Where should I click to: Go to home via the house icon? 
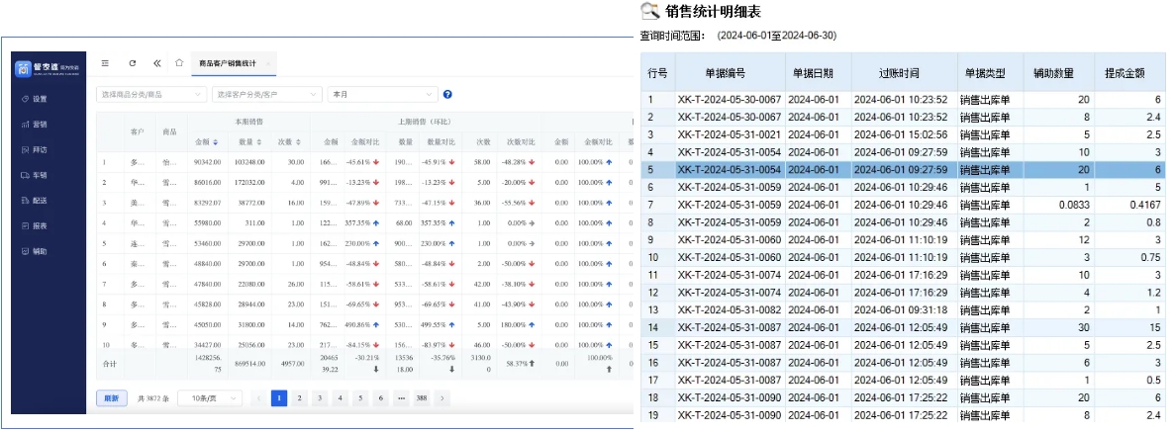coord(179,62)
